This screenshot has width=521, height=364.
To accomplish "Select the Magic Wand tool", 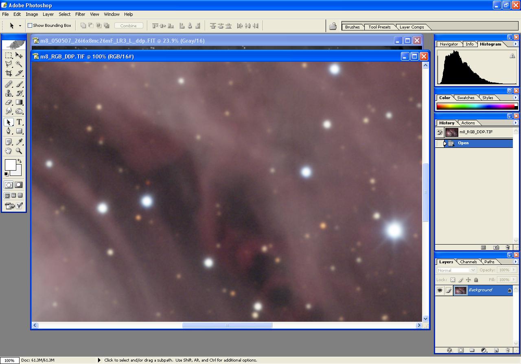I will pyautogui.click(x=19, y=64).
